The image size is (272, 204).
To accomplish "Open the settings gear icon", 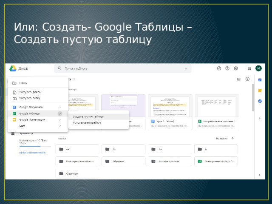I will [x=235, y=68].
